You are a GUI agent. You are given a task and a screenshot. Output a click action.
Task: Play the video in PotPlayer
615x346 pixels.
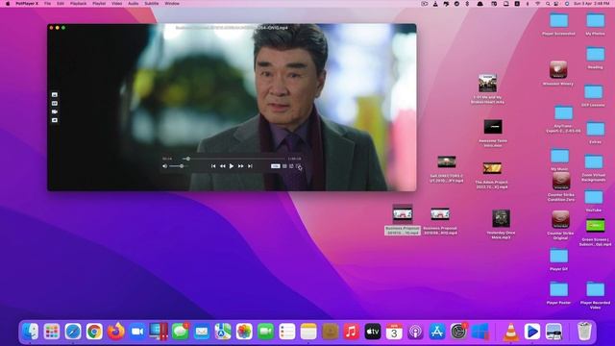tap(232, 166)
